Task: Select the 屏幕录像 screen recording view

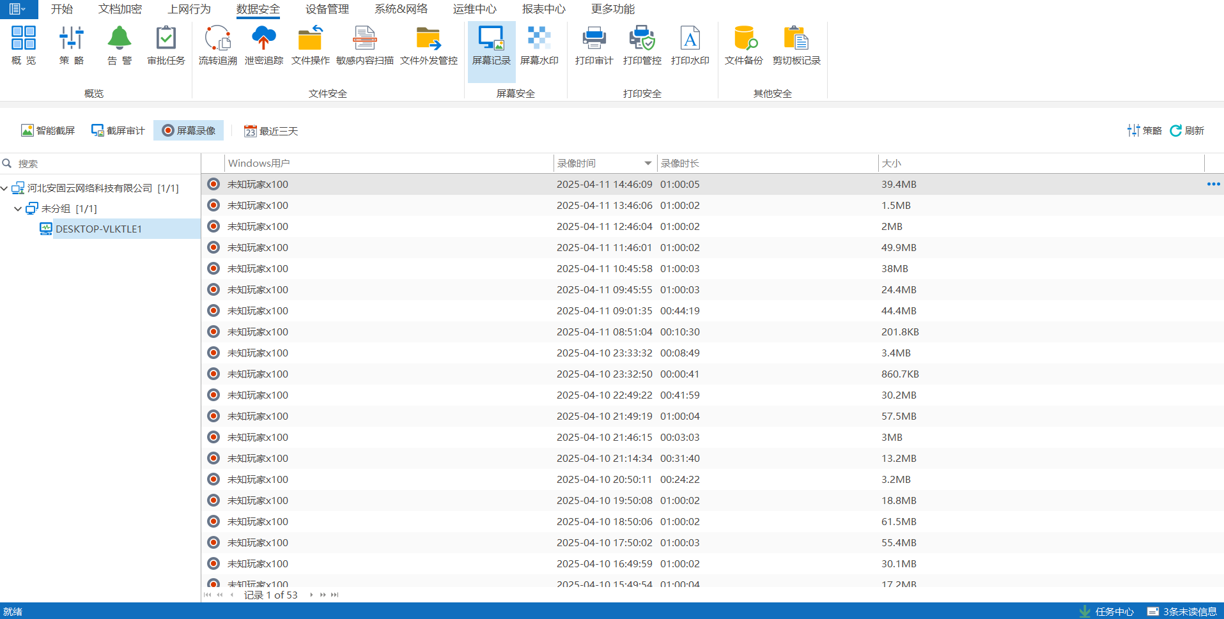Action: pyautogui.click(x=189, y=130)
